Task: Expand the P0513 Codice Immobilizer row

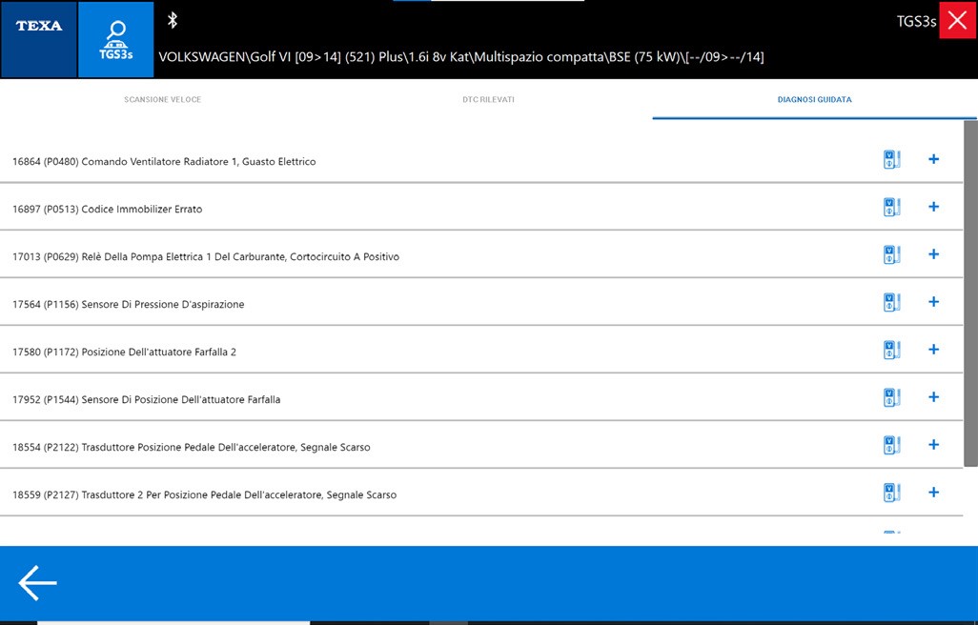Action: pyautogui.click(x=934, y=206)
